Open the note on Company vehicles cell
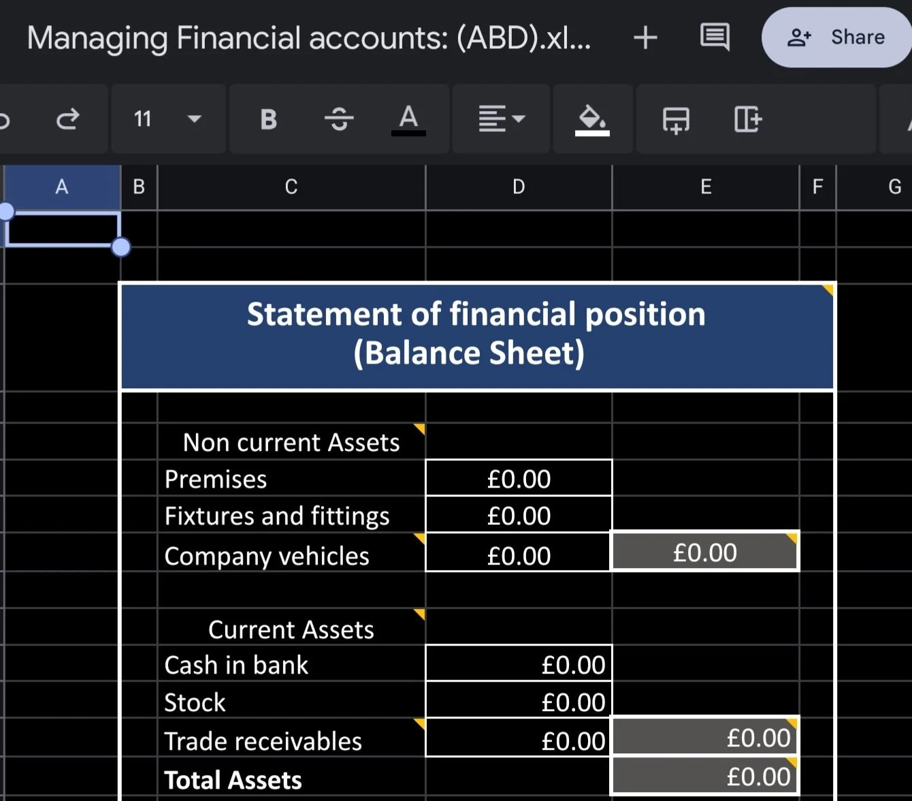 tap(420, 539)
